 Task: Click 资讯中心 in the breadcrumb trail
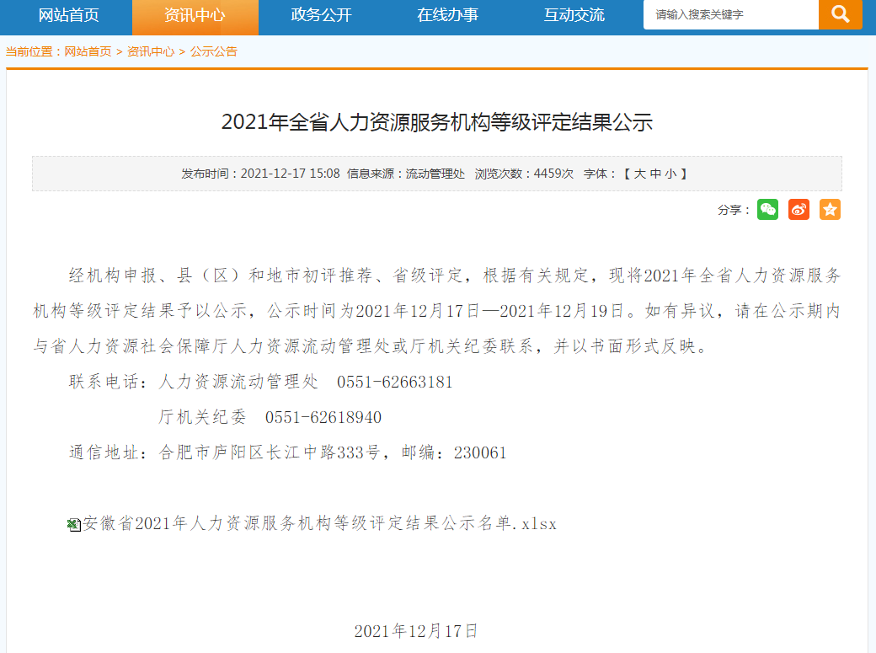point(151,51)
